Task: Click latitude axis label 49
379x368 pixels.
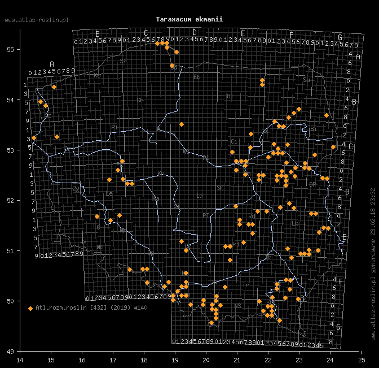Action: [10, 352]
